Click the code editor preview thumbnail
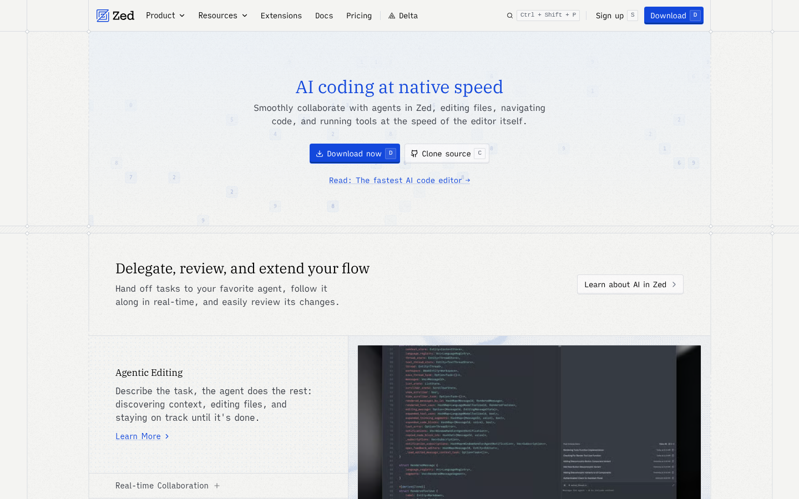Viewport: 799px width, 499px height. click(529, 422)
